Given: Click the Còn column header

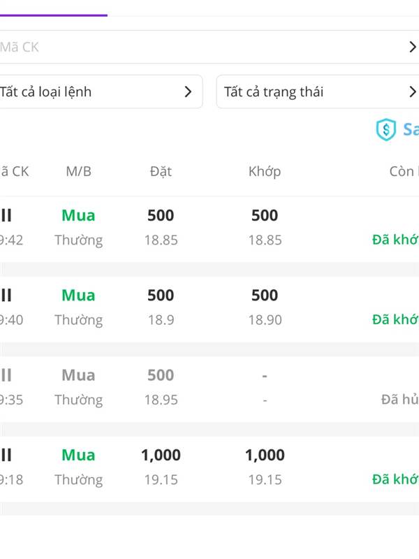Looking at the screenshot, I should [x=404, y=171].
